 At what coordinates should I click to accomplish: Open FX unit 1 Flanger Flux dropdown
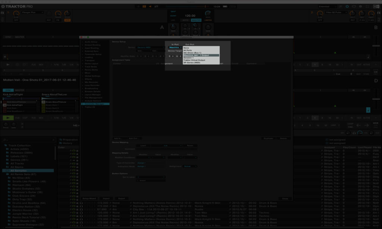click(x=33, y=12)
